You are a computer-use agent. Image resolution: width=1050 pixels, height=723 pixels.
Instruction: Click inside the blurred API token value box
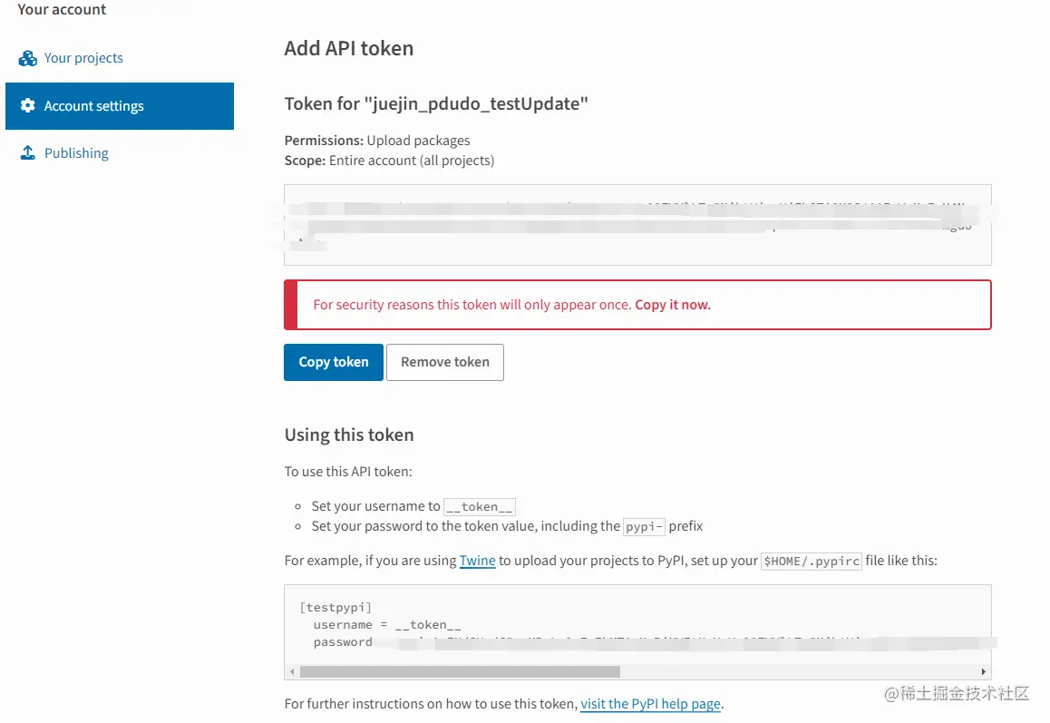coord(637,225)
